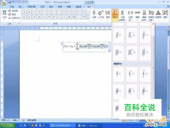Open the Radical (根式) dropdown
The width and height of the screenshot is (170, 128).
coord(108,15)
